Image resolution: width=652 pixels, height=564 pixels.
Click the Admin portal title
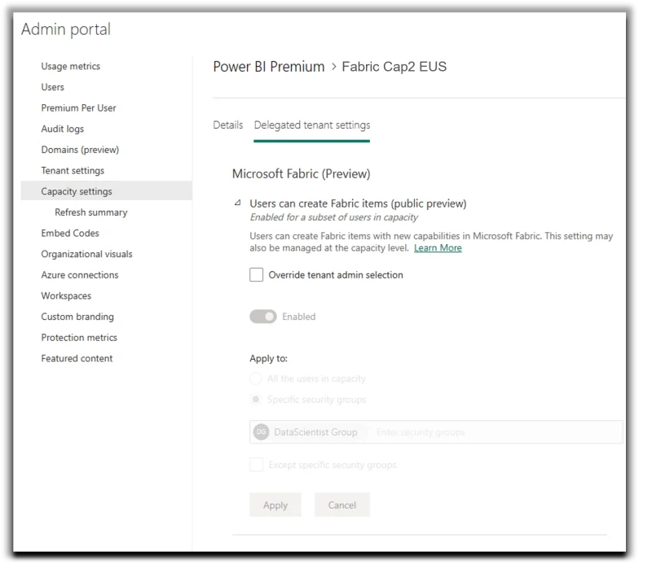click(66, 29)
